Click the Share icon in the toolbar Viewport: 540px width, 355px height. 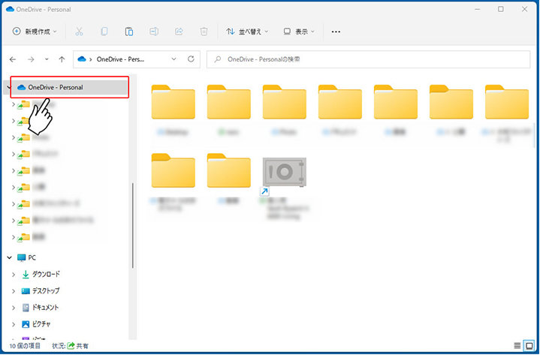(179, 32)
